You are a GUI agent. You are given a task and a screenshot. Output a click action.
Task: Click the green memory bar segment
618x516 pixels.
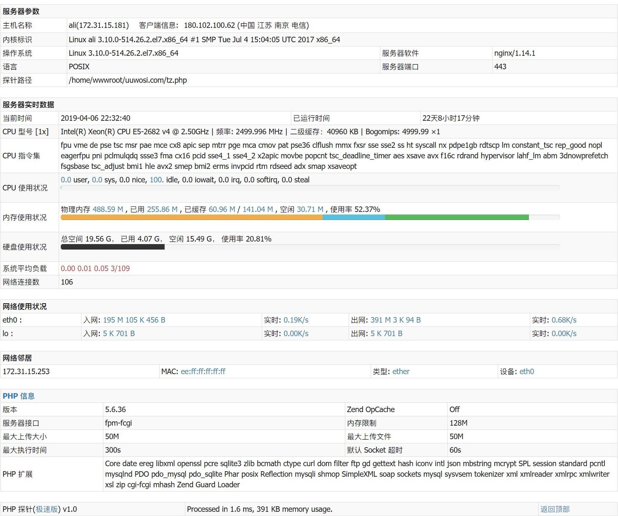pyautogui.click(x=456, y=217)
